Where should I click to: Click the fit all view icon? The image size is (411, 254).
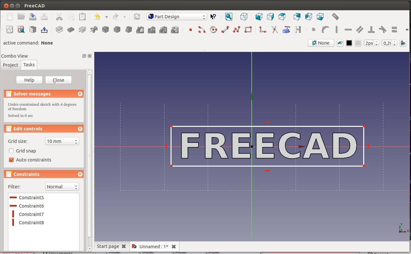tap(229, 17)
